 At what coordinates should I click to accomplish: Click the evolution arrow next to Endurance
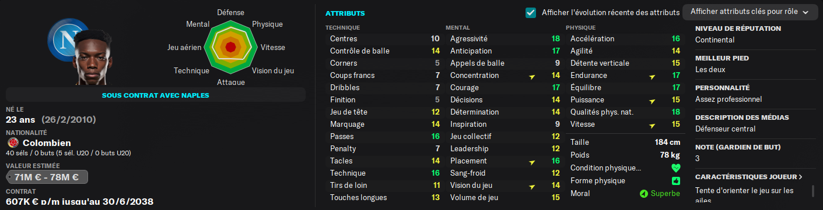click(x=652, y=76)
